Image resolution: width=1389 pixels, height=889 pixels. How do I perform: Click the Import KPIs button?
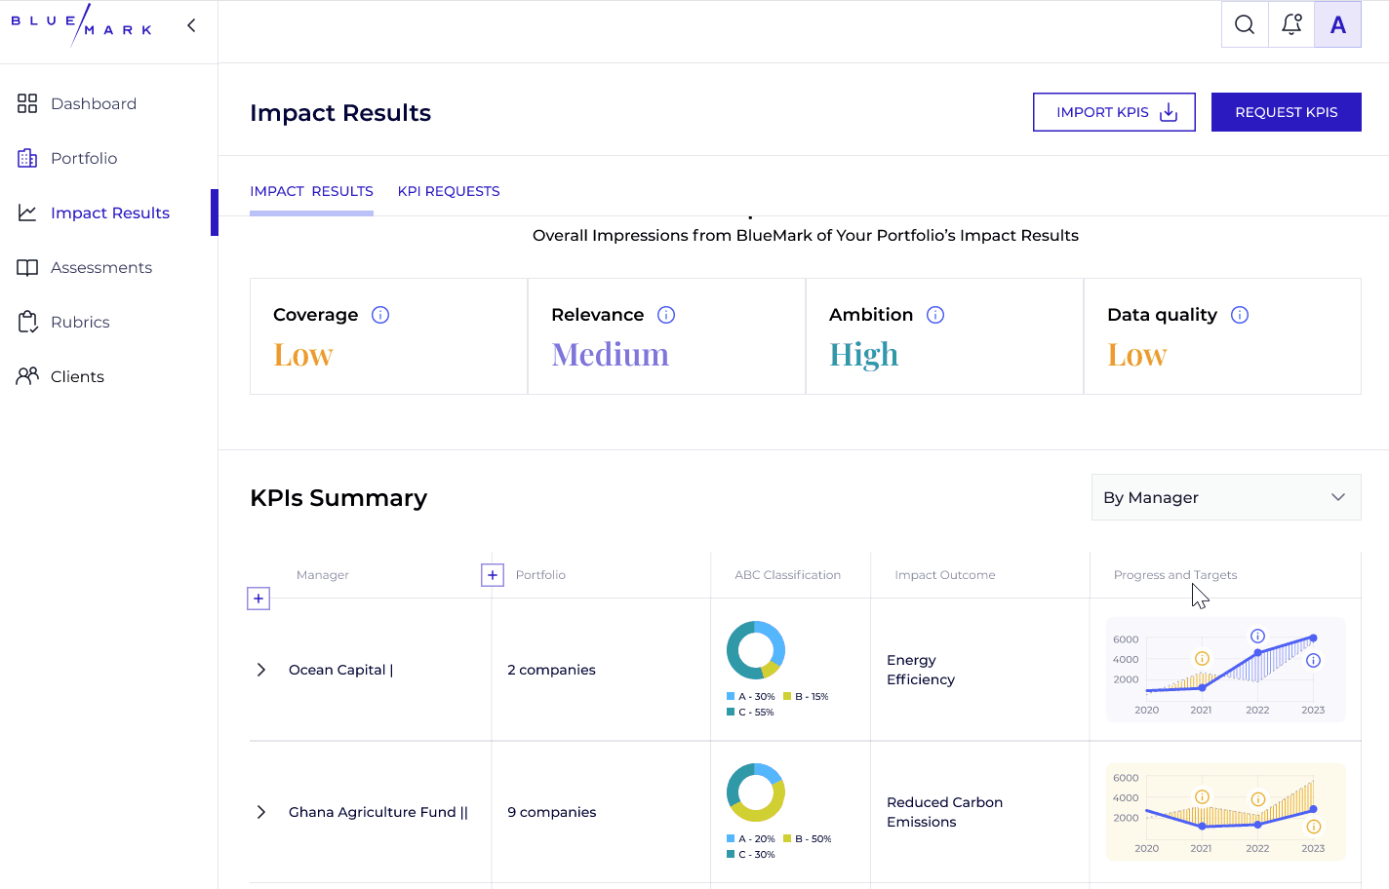[1114, 112]
